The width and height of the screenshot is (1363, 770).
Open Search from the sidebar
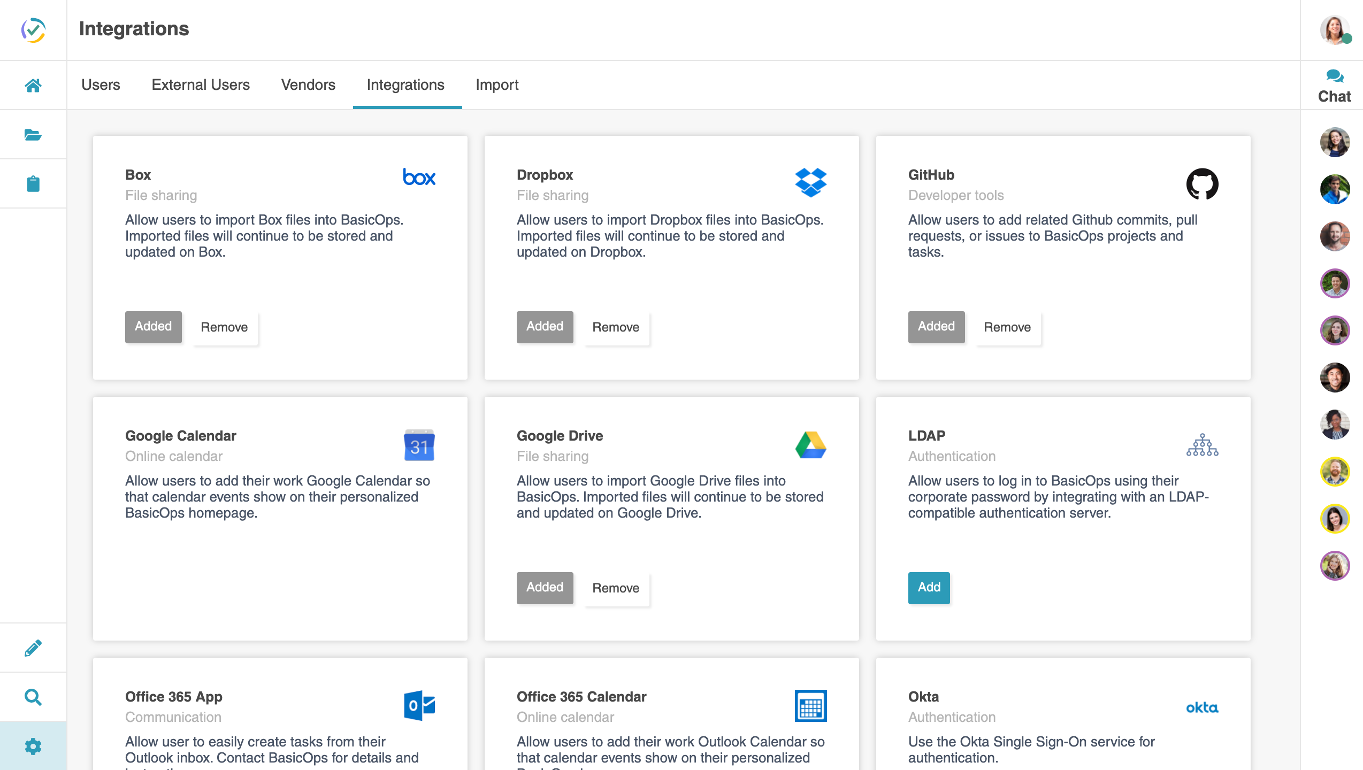click(x=33, y=696)
